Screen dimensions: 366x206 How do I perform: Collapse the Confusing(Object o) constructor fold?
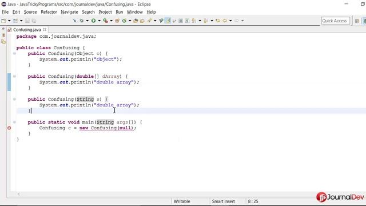pos(14,53)
